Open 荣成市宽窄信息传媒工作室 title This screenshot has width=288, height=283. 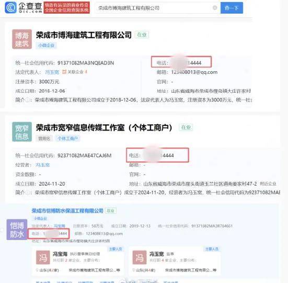[104, 127]
